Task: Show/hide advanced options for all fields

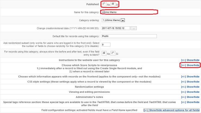Action: click(x=172, y=110)
